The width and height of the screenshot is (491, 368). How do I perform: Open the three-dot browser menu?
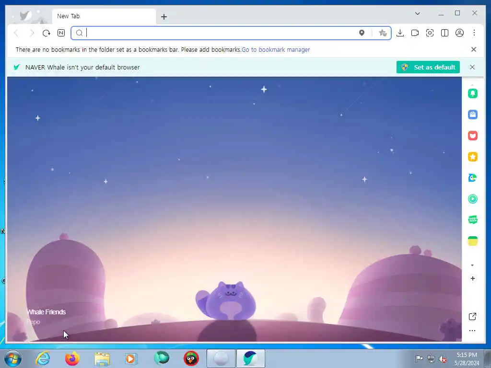click(474, 33)
